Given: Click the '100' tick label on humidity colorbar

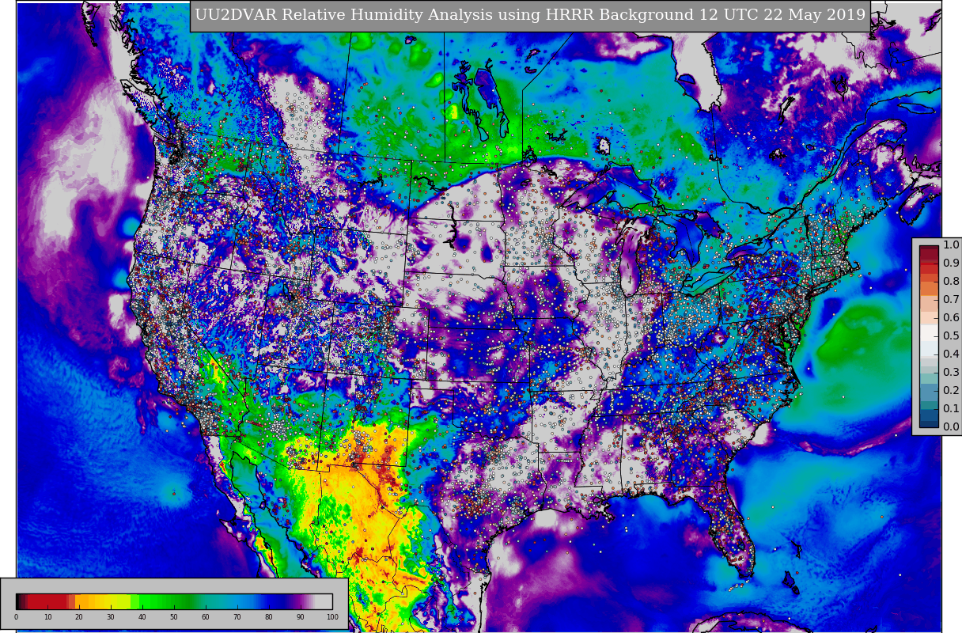Looking at the screenshot, I should point(332,617).
